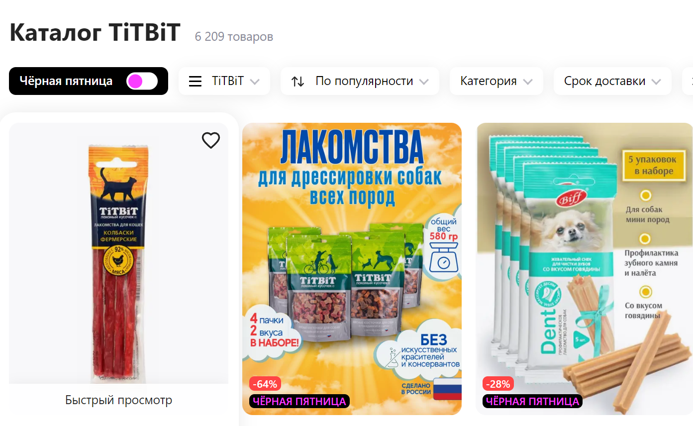Open the TiTBiT cat sausages product image
Image resolution: width=693 pixels, height=426 pixels.
coord(118,254)
